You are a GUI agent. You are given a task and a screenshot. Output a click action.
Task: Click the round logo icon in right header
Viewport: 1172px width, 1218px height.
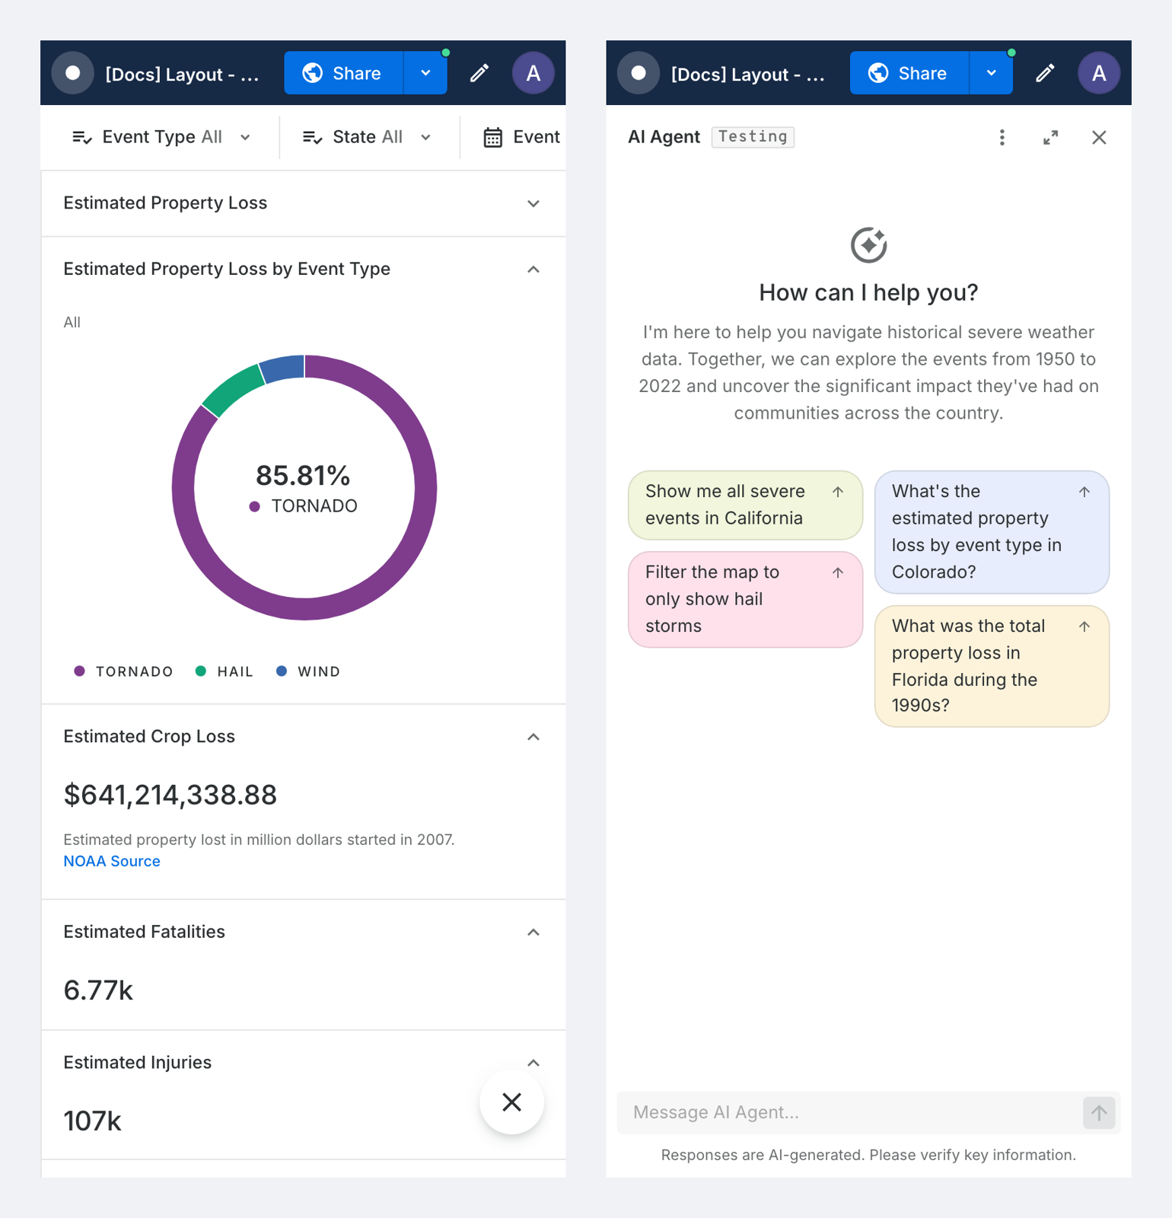point(639,73)
